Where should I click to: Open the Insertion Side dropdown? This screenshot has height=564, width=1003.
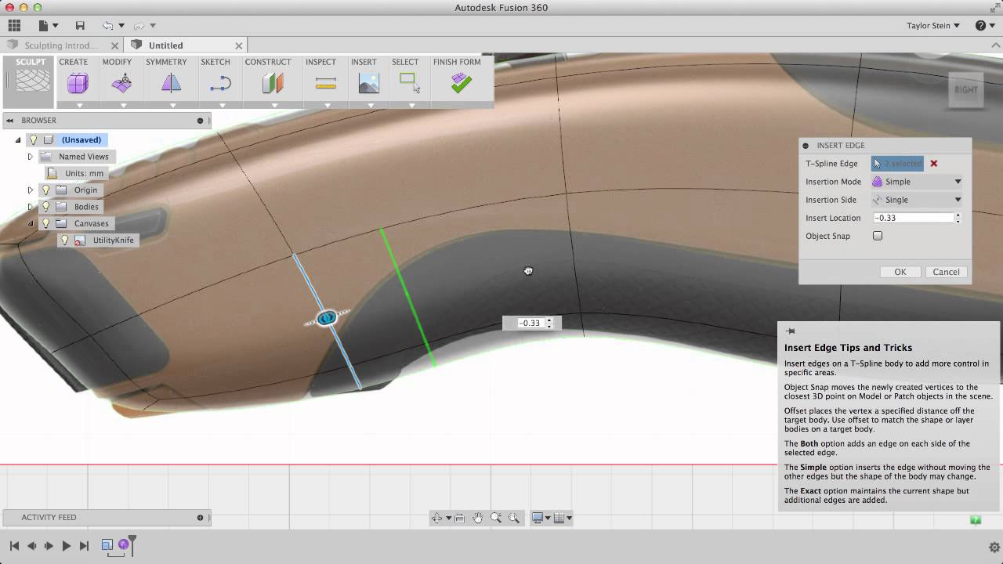917,200
